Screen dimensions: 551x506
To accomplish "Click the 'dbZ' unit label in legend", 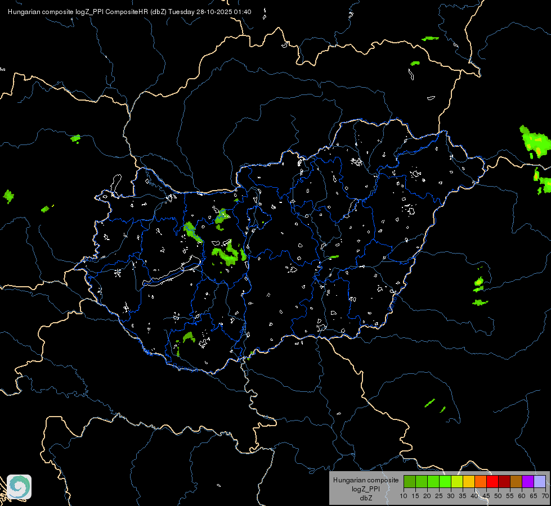I will (366, 498).
